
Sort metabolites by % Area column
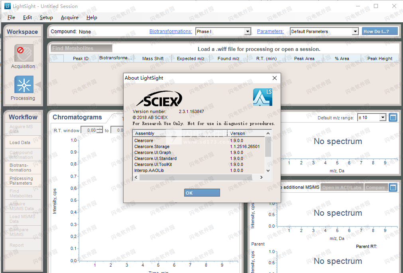(342, 58)
